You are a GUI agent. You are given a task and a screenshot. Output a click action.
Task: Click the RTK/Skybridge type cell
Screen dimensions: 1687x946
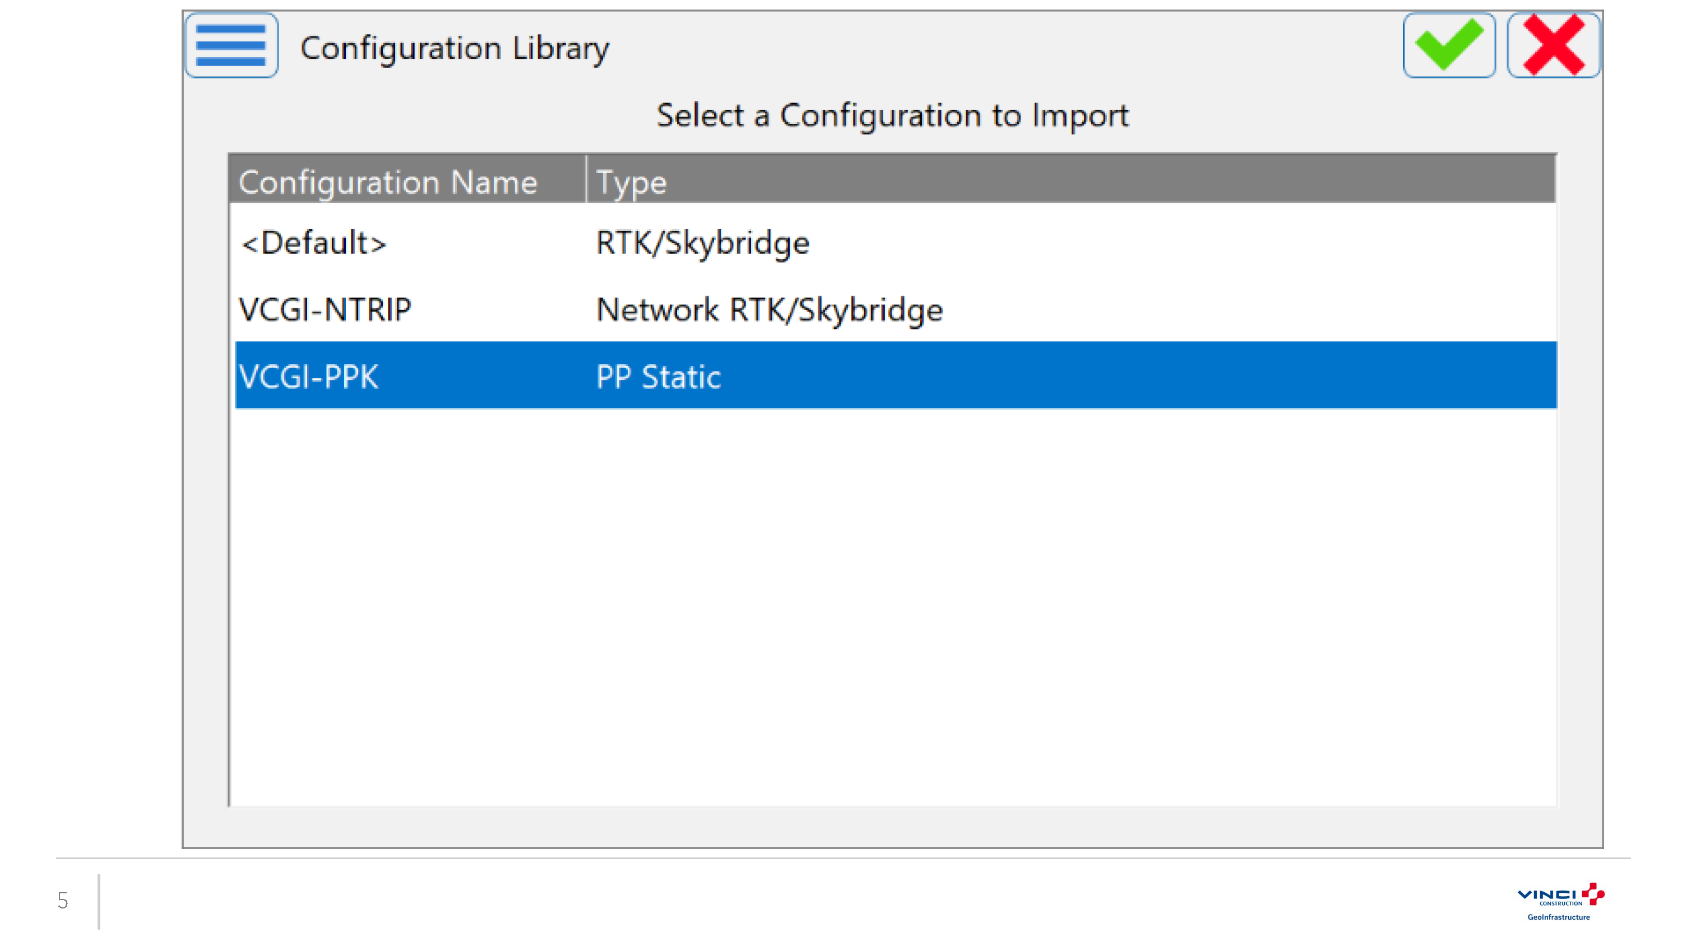[x=703, y=244]
